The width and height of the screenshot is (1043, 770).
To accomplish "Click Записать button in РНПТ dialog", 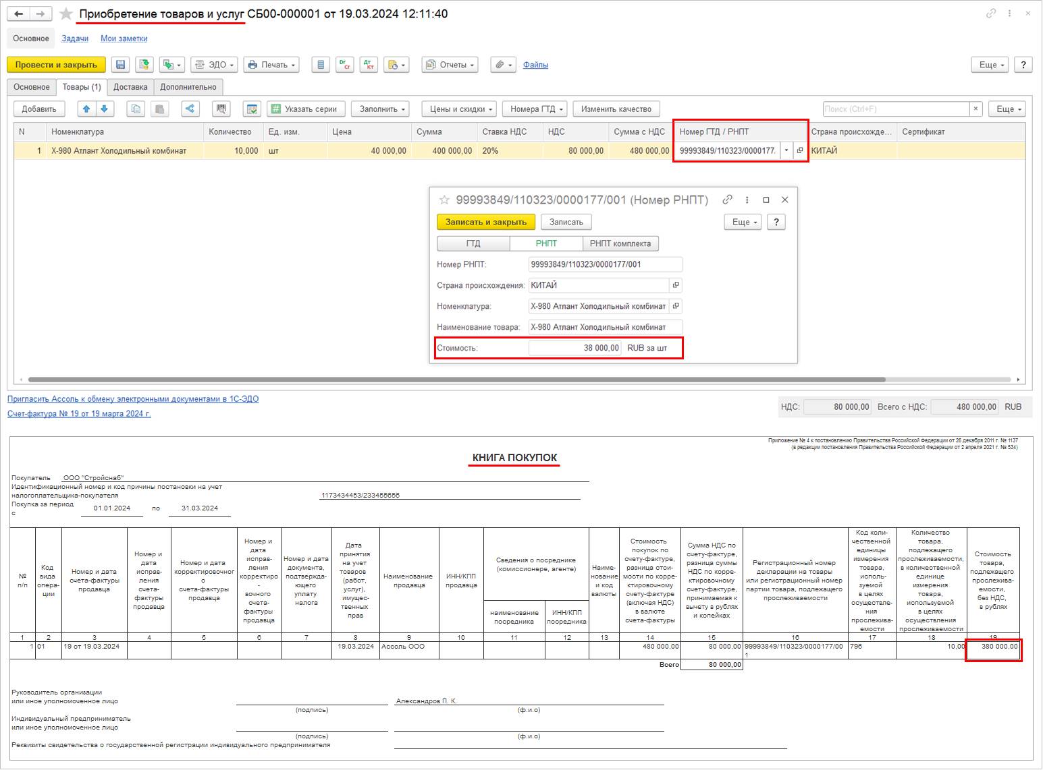I will (x=566, y=222).
